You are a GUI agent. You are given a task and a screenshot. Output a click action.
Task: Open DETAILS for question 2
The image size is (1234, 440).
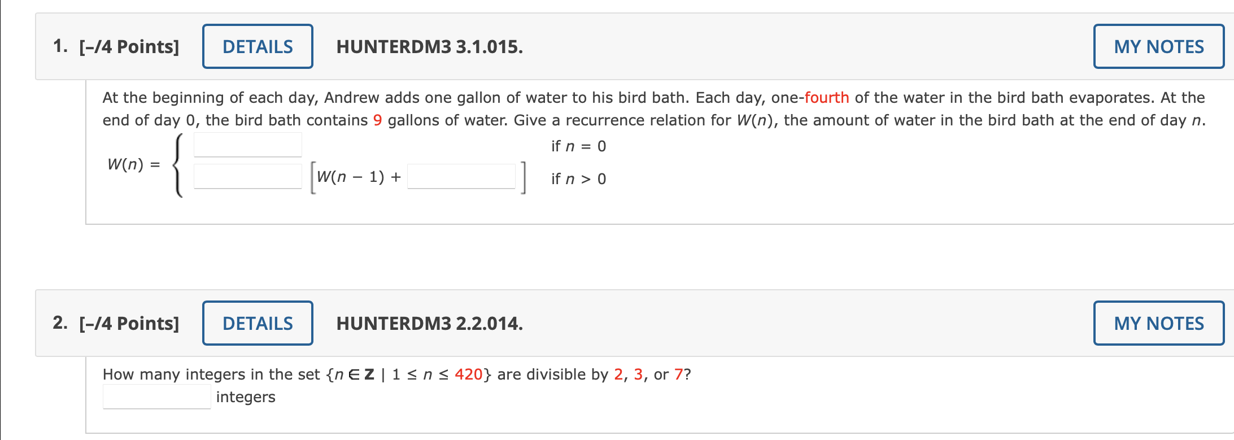pyautogui.click(x=257, y=323)
